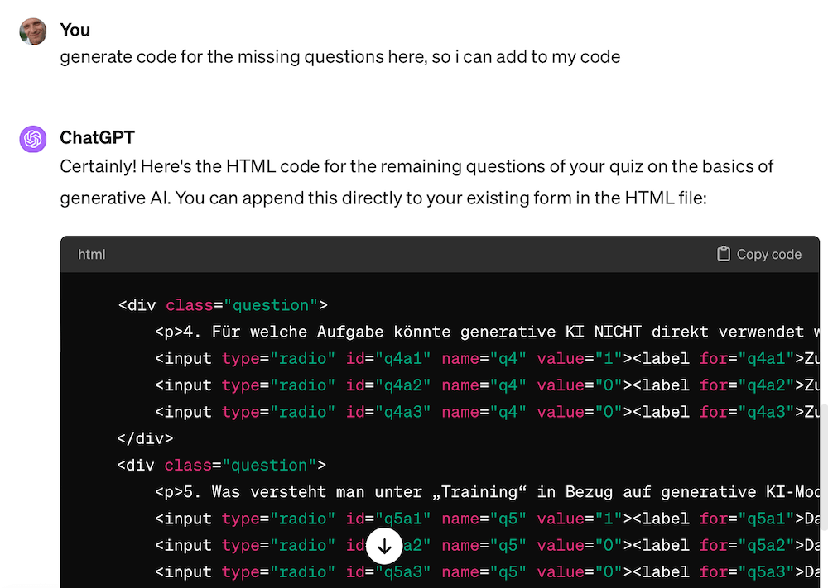Click the circular scroll-to-bottom arrow
This screenshot has height=588, width=828.
tap(384, 546)
